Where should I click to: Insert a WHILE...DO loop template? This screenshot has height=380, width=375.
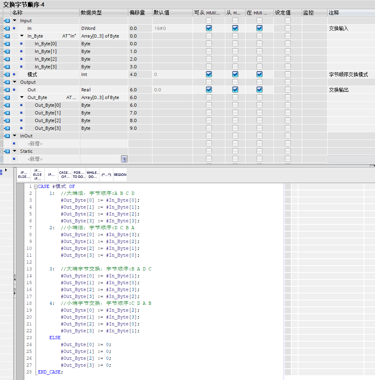click(93, 175)
